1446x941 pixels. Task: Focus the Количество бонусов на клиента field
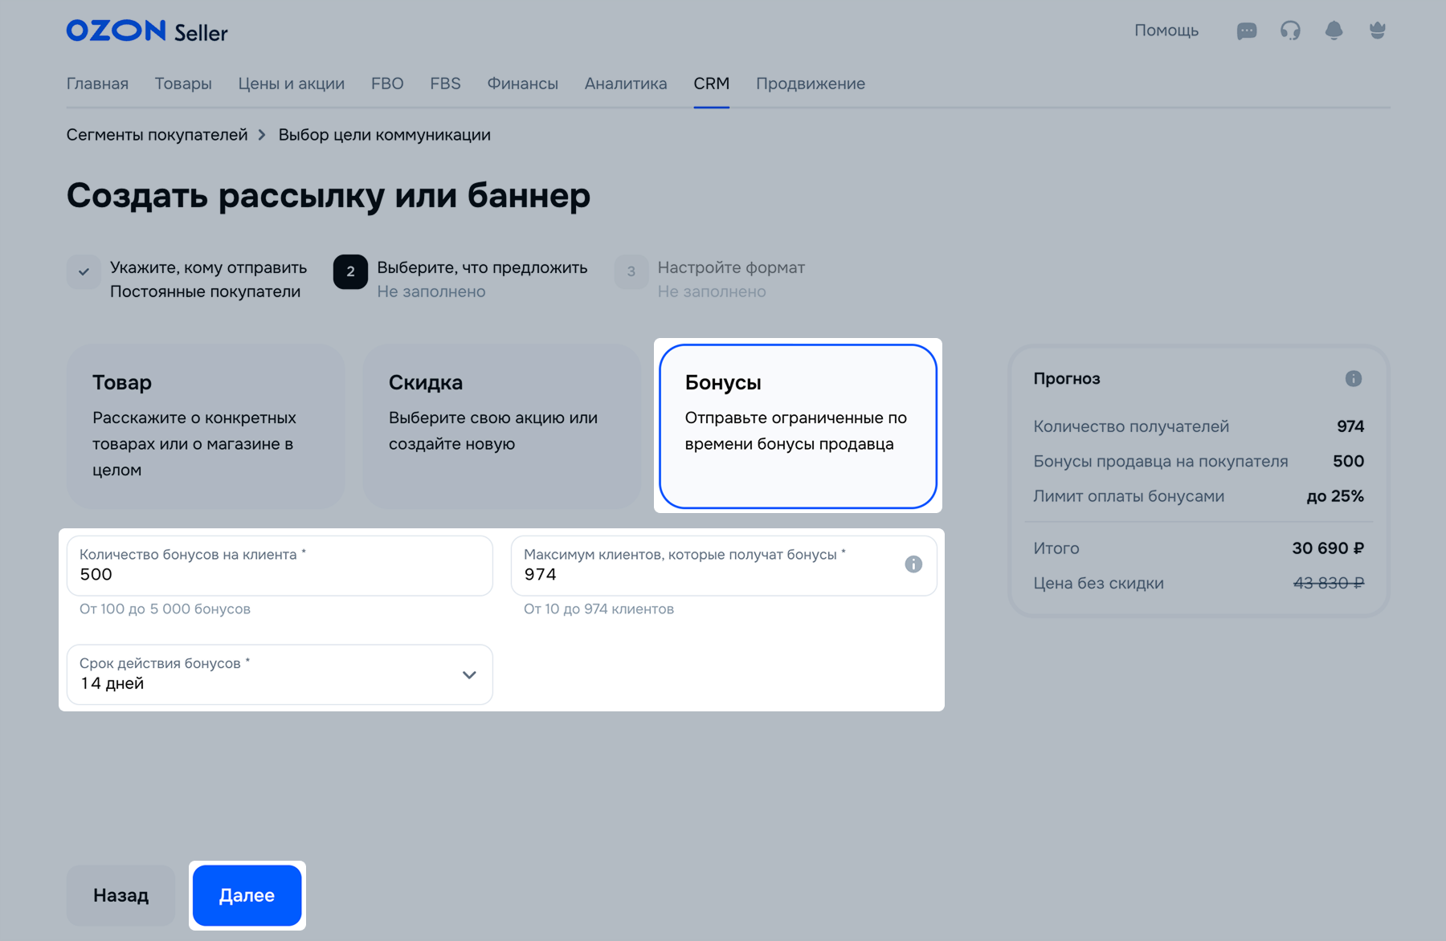[280, 566]
